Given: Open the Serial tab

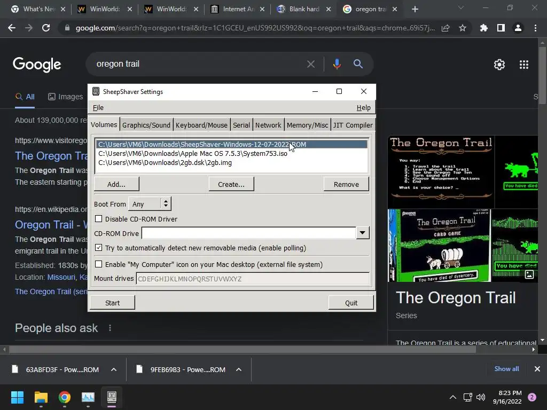Looking at the screenshot, I should click(241, 125).
